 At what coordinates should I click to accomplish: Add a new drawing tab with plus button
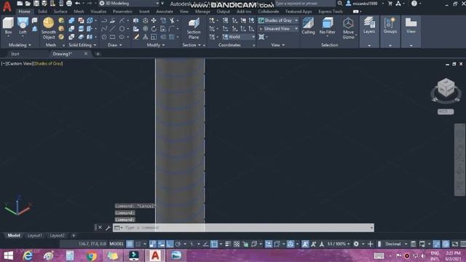(98, 54)
